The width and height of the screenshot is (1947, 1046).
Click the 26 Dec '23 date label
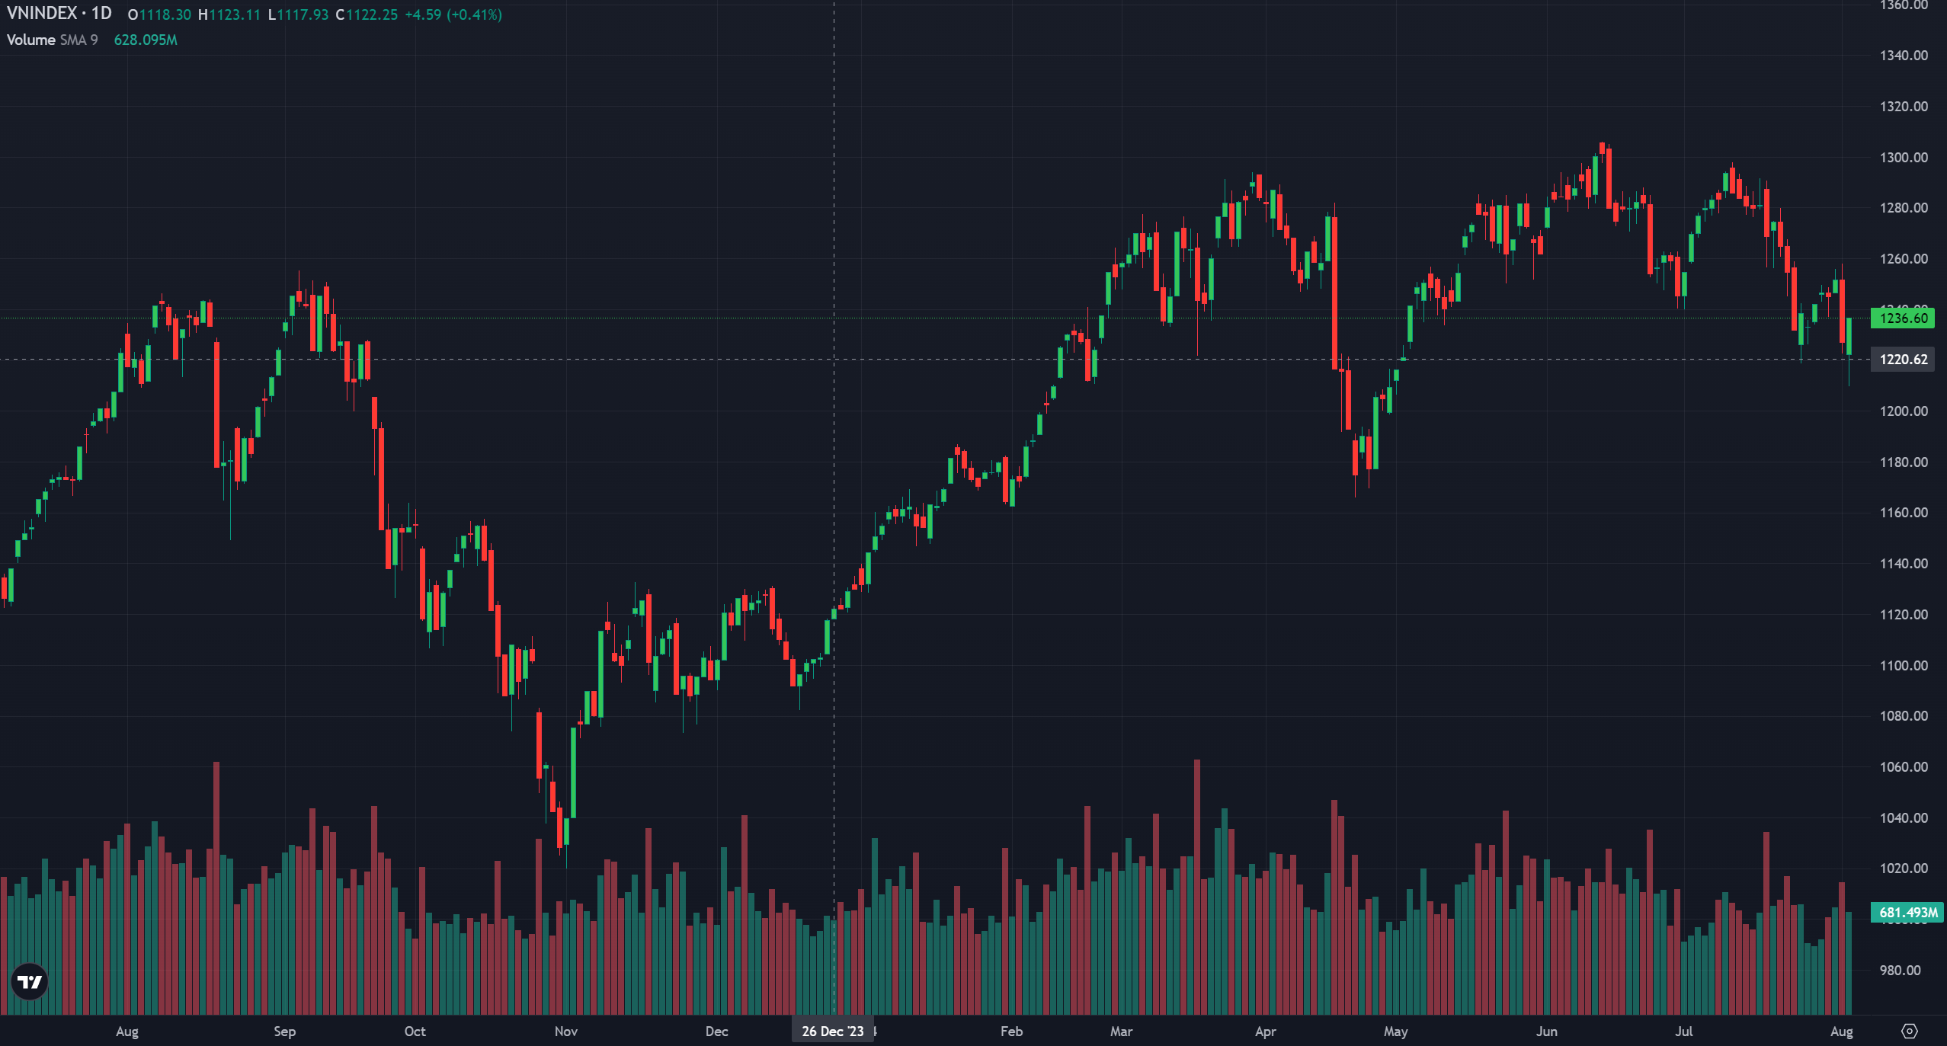click(832, 1031)
